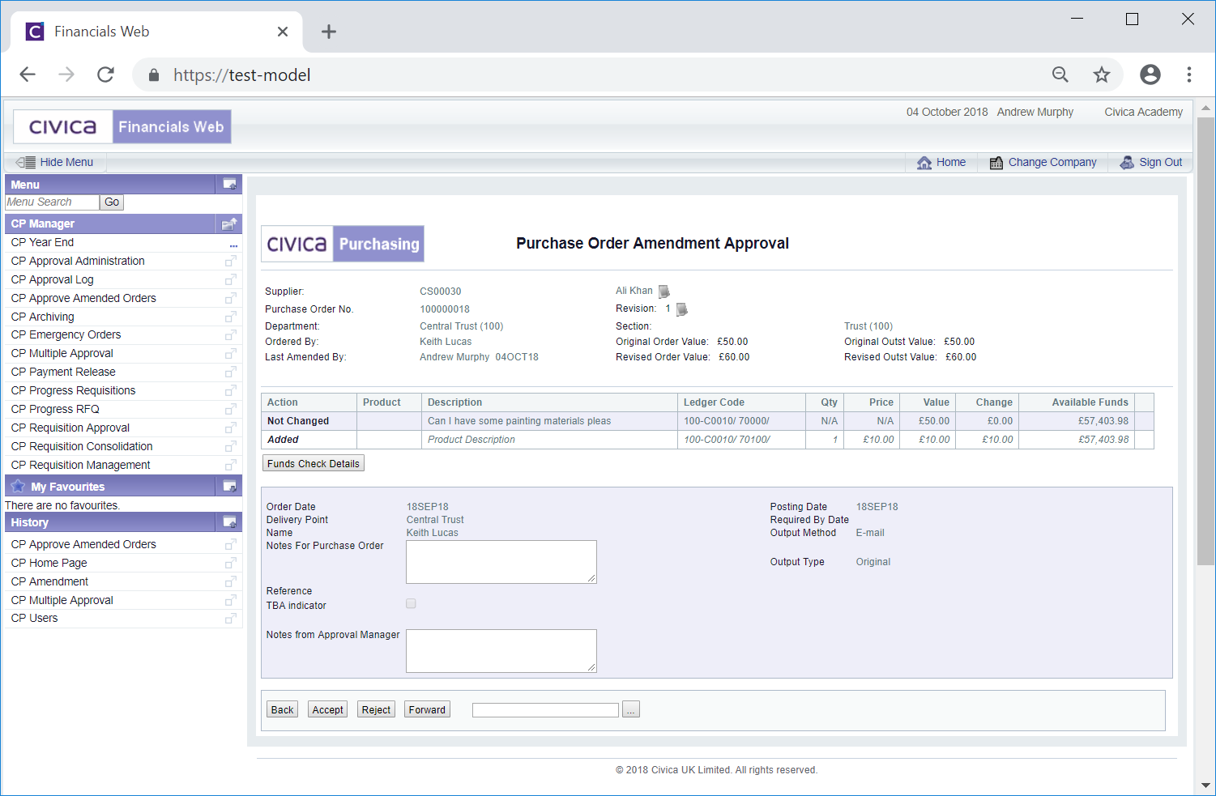
Task: Click the browser address bar URL
Action: (x=242, y=75)
